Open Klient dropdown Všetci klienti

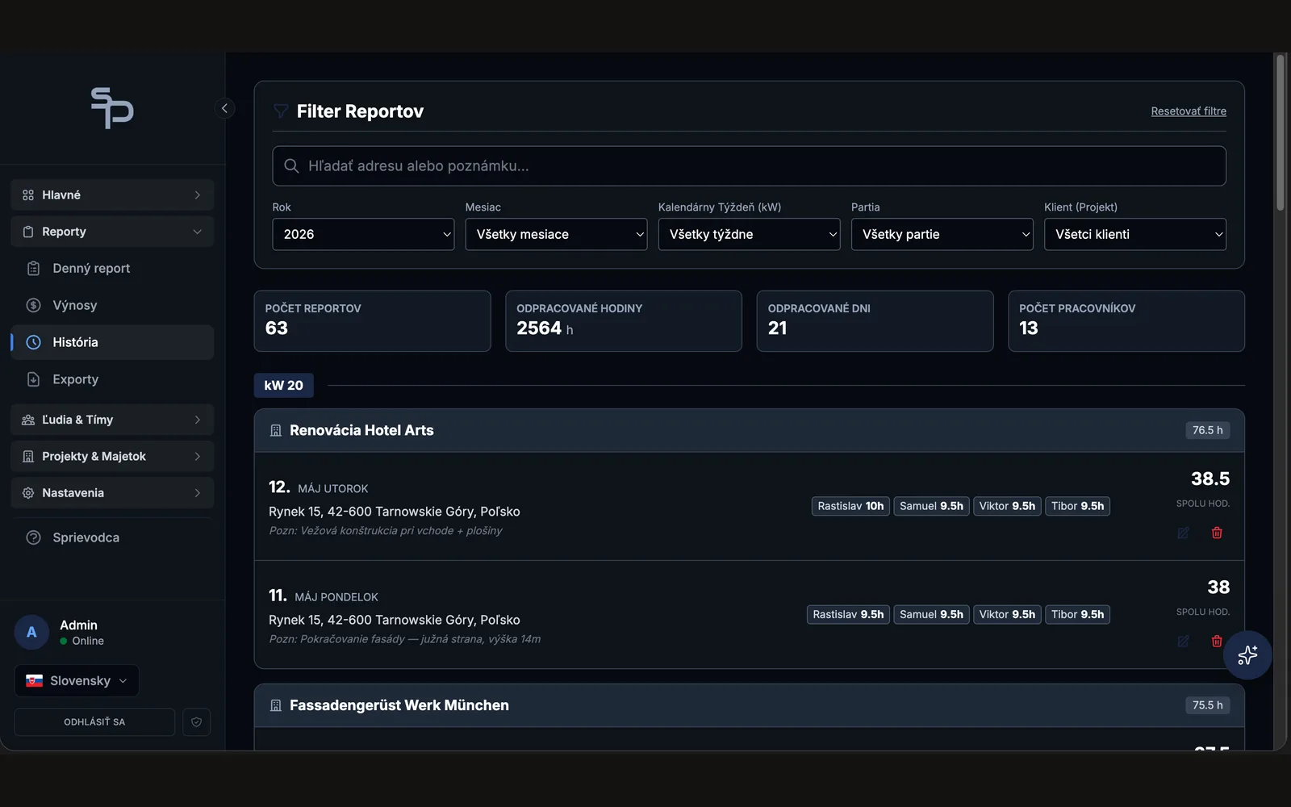point(1135,234)
